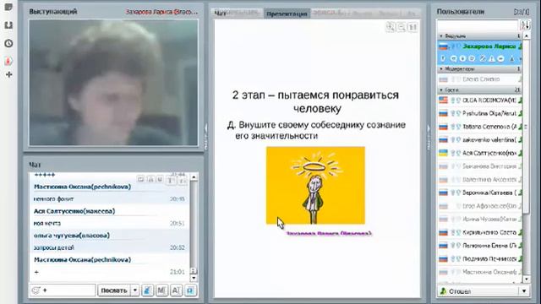Select moderator Елена Сливко in users list
Screen dimensions: 541x304
pyautogui.click(x=479, y=79)
